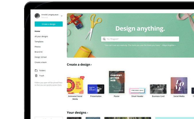
Task: Open Templates in sidebar
Action: (39, 42)
